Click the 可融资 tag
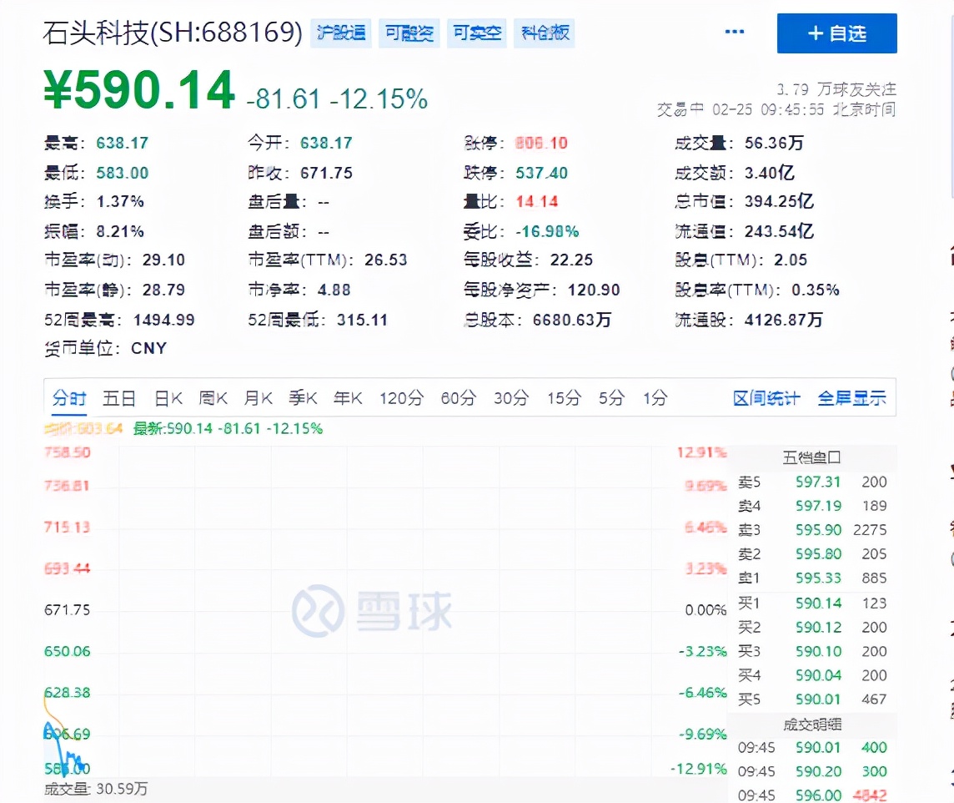954x803 pixels. pyautogui.click(x=409, y=33)
